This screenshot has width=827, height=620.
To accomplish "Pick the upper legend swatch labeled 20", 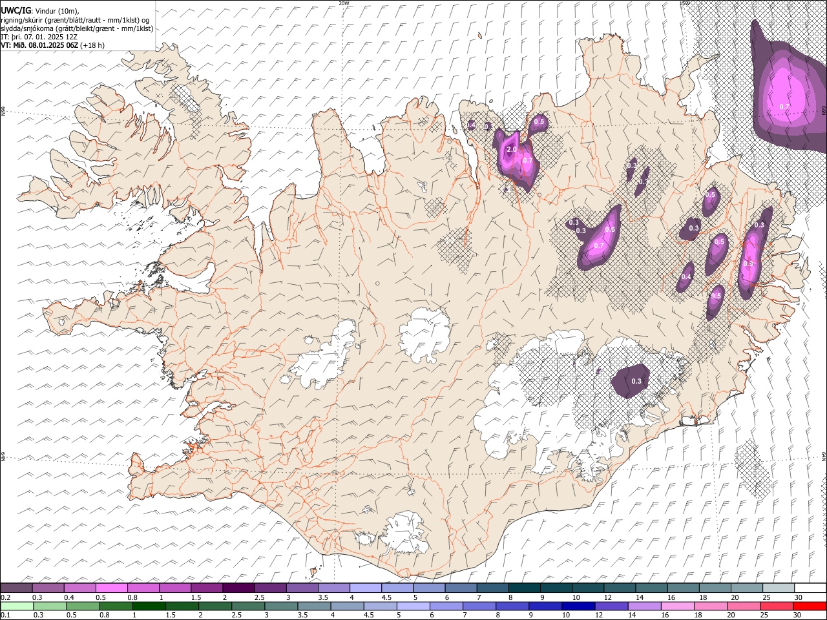I will 747,588.
